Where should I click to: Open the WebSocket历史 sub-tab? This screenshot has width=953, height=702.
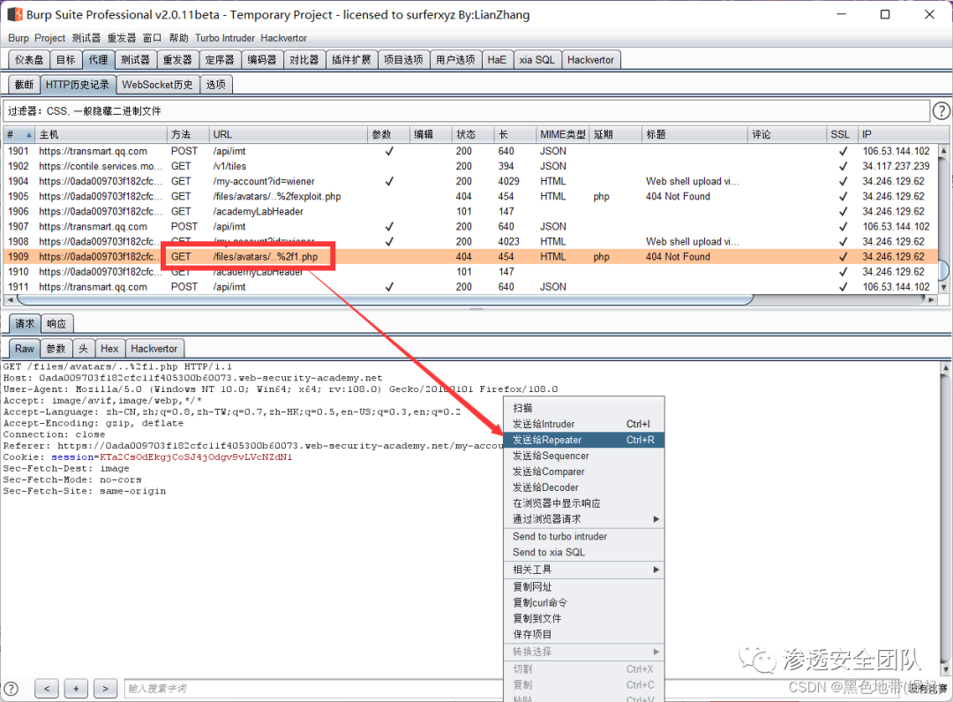[157, 85]
